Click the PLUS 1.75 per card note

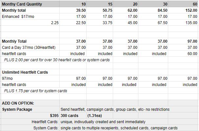pyautogui.click(x=35, y=91)
